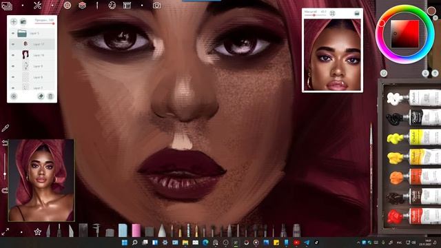
Task: Adjust the navigator zoom slider
Action: pos(316,15)
